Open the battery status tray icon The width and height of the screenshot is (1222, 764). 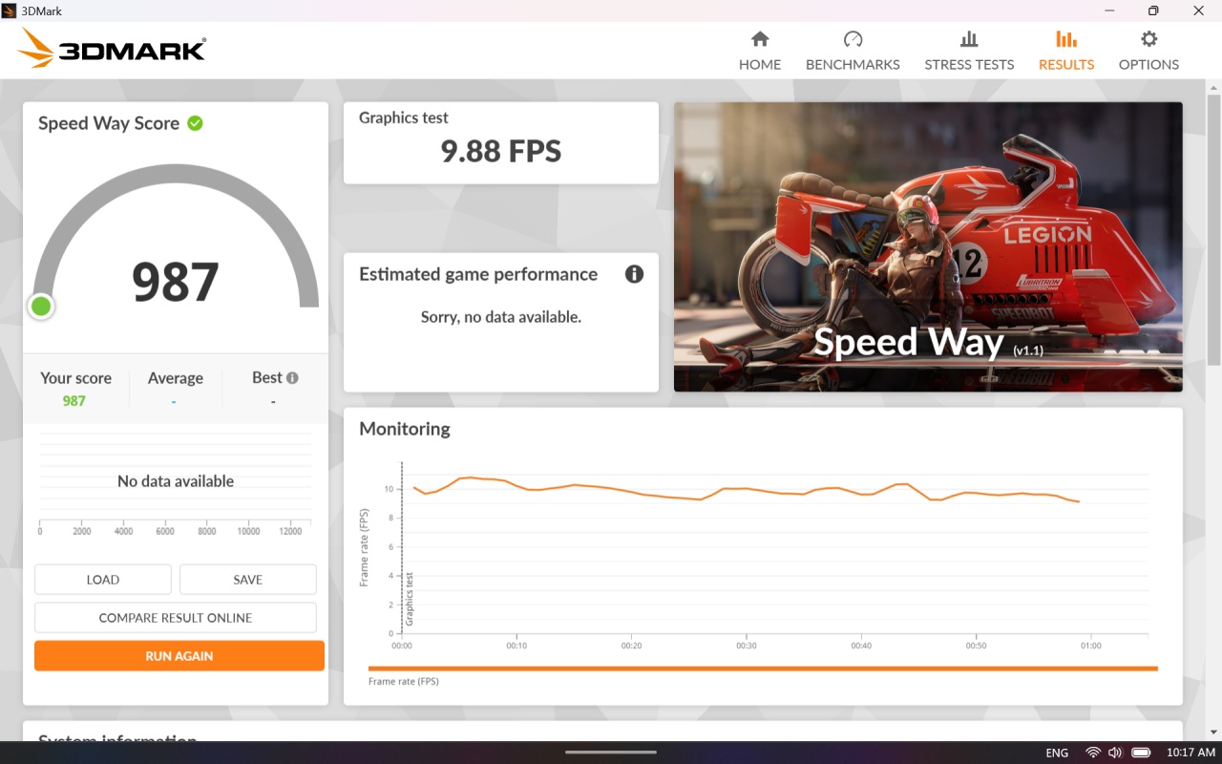pyautogui.click(x=1140, y=753)
